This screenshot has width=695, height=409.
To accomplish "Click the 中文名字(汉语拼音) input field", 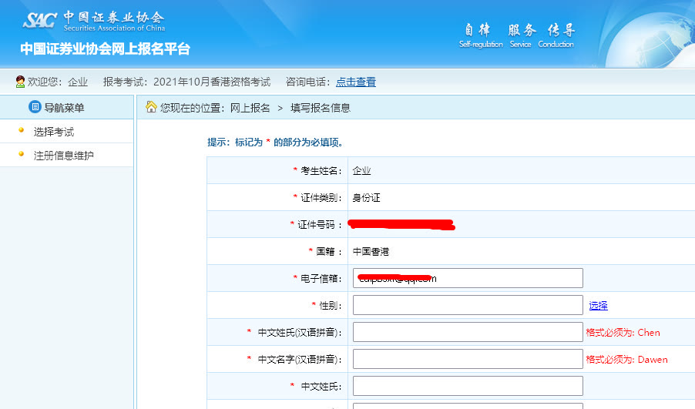I will pos(468,360).
